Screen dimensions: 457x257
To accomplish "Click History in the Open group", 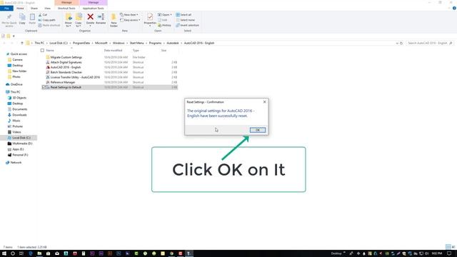I will [x=164, y=25].
